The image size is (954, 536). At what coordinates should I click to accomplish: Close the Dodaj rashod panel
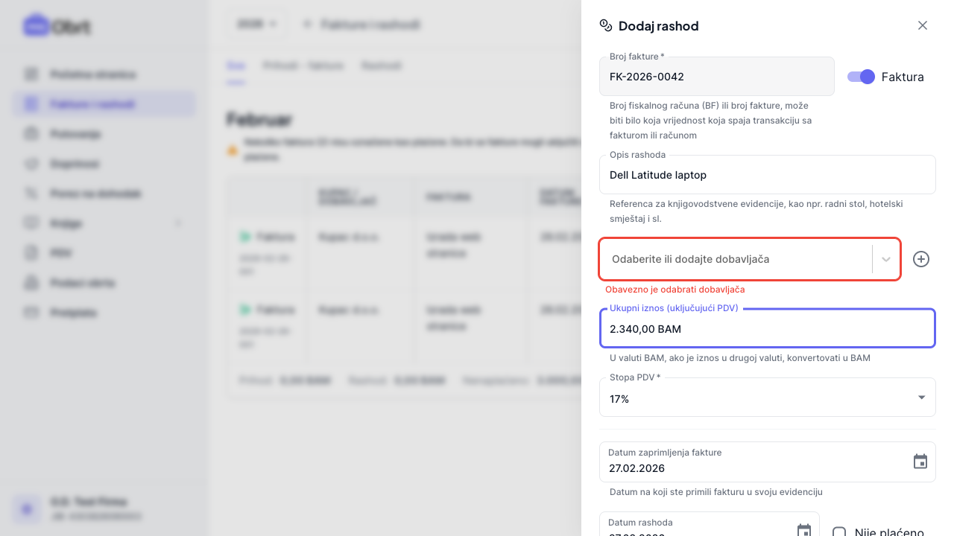[x=923, y=25]
